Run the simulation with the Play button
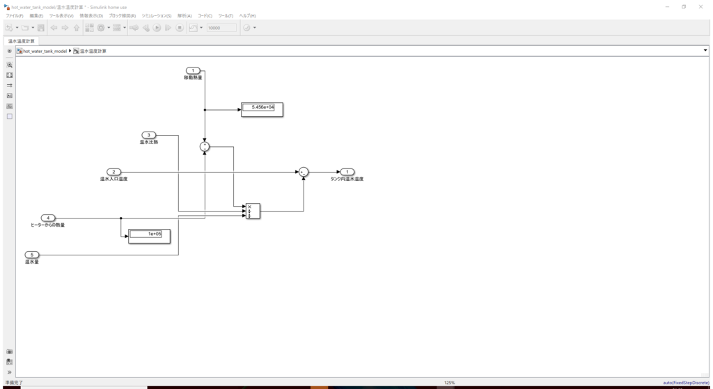Screen dimensions: 713x389 tap(157, 28)
